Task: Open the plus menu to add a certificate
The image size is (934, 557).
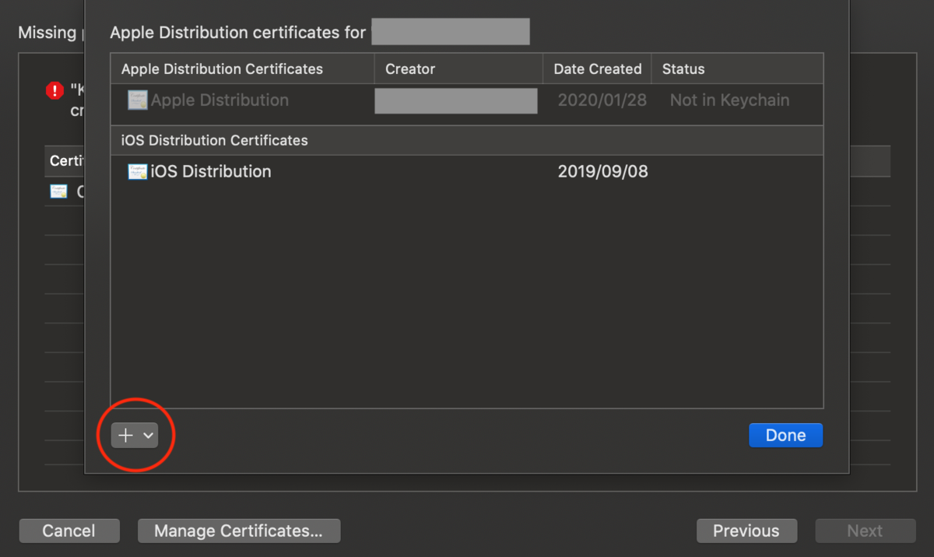Action: point(135,436)
